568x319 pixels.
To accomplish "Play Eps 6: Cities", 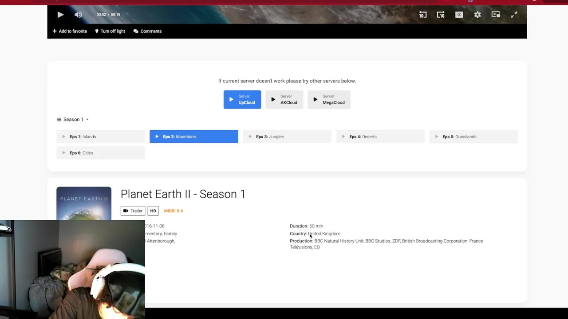I will point(101,153).
